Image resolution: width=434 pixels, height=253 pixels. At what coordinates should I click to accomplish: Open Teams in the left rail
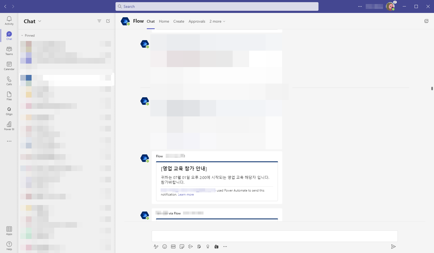pos(9,51)
